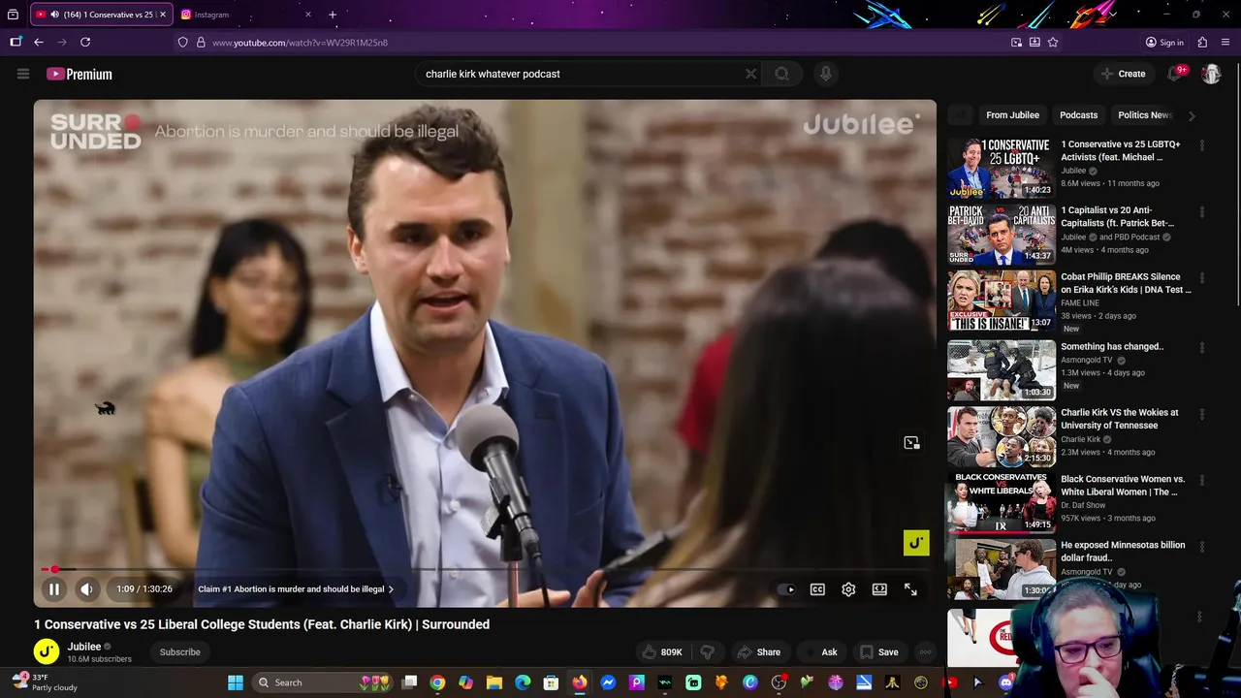
Task: Open the YouTube guide hamburger menu
Action: pos(23,74)
